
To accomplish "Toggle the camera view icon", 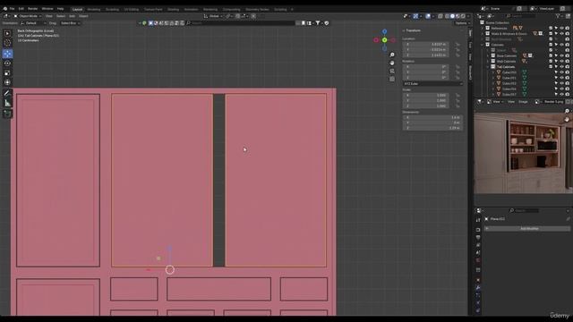I will (392, 71).
